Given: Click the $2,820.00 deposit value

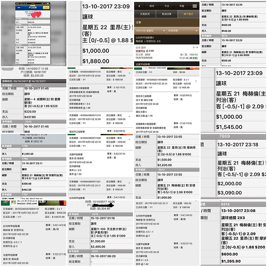Looking at the screenshot, I should [x=165, y=165].
